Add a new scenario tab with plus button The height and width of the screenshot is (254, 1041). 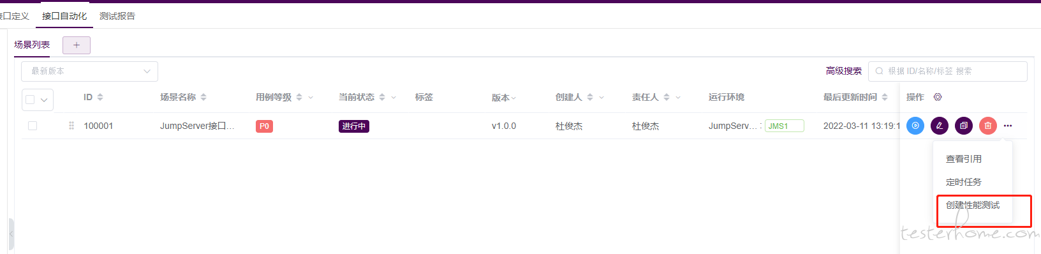click(77, 45)
